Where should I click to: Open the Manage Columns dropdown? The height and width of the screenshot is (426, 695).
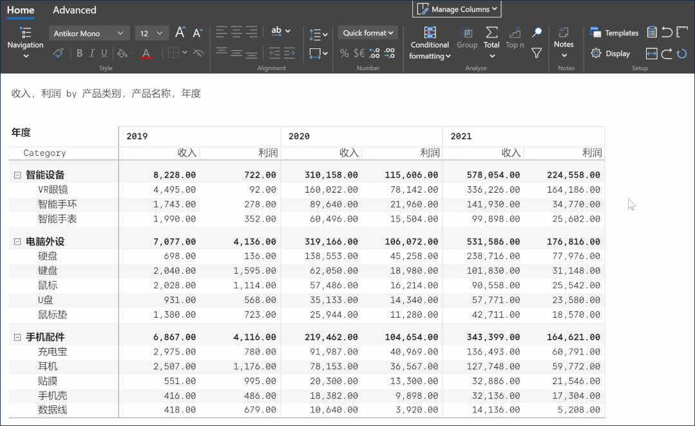coord(457,9)
